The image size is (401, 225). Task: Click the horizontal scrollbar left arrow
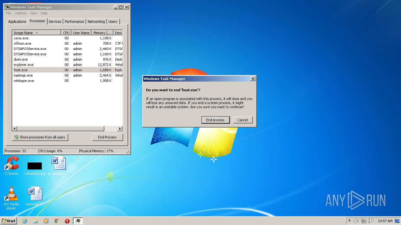pyautogui.click(x=15, y=128)
